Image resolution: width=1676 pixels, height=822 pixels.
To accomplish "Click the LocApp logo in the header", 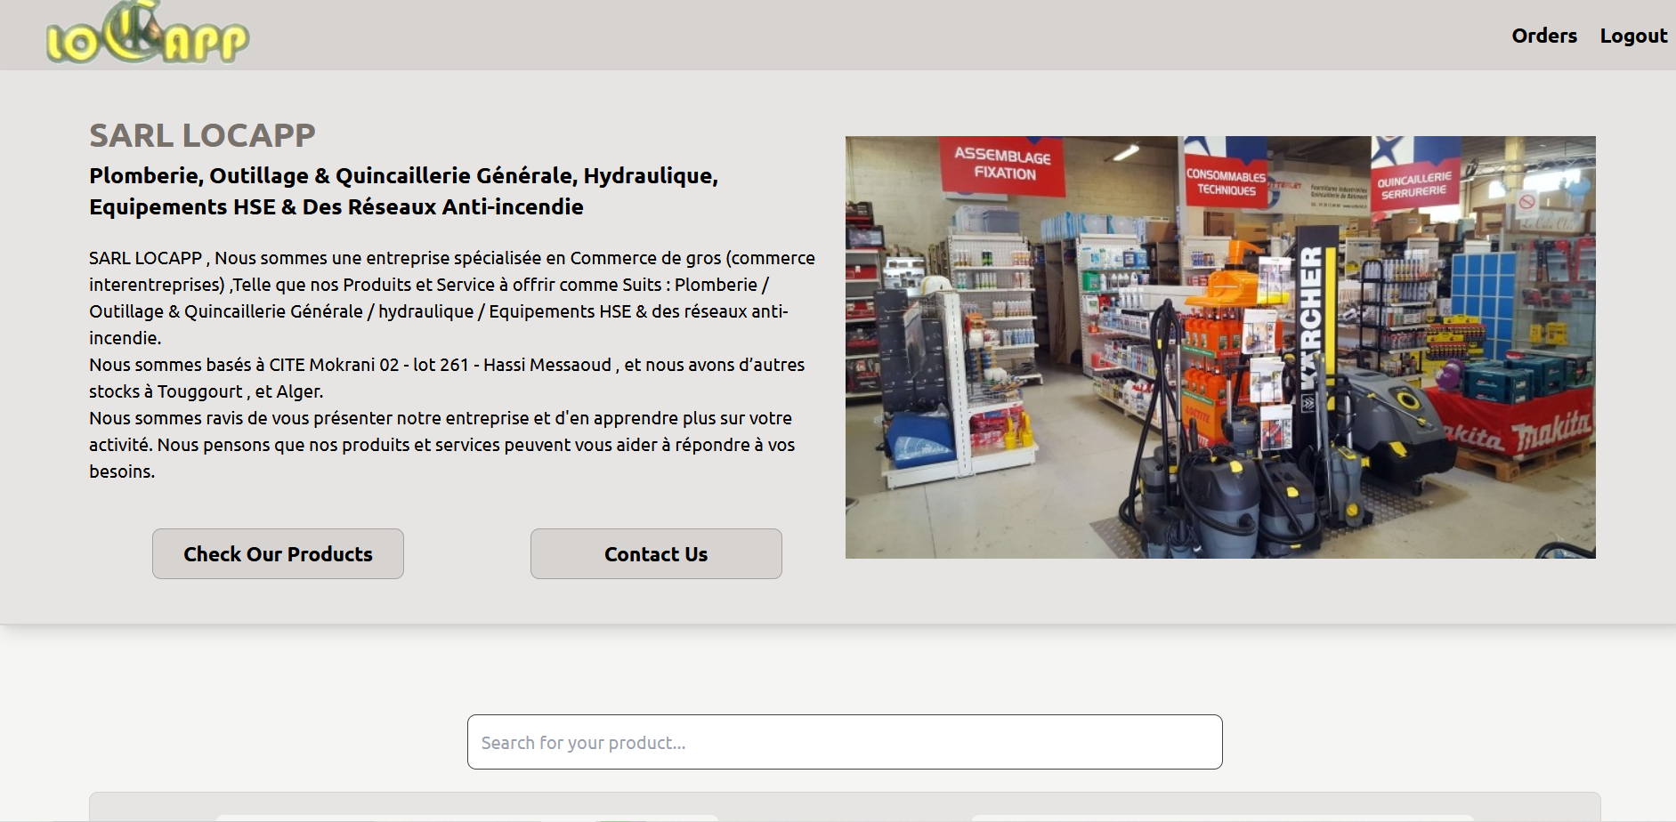I will click(147, 36).
